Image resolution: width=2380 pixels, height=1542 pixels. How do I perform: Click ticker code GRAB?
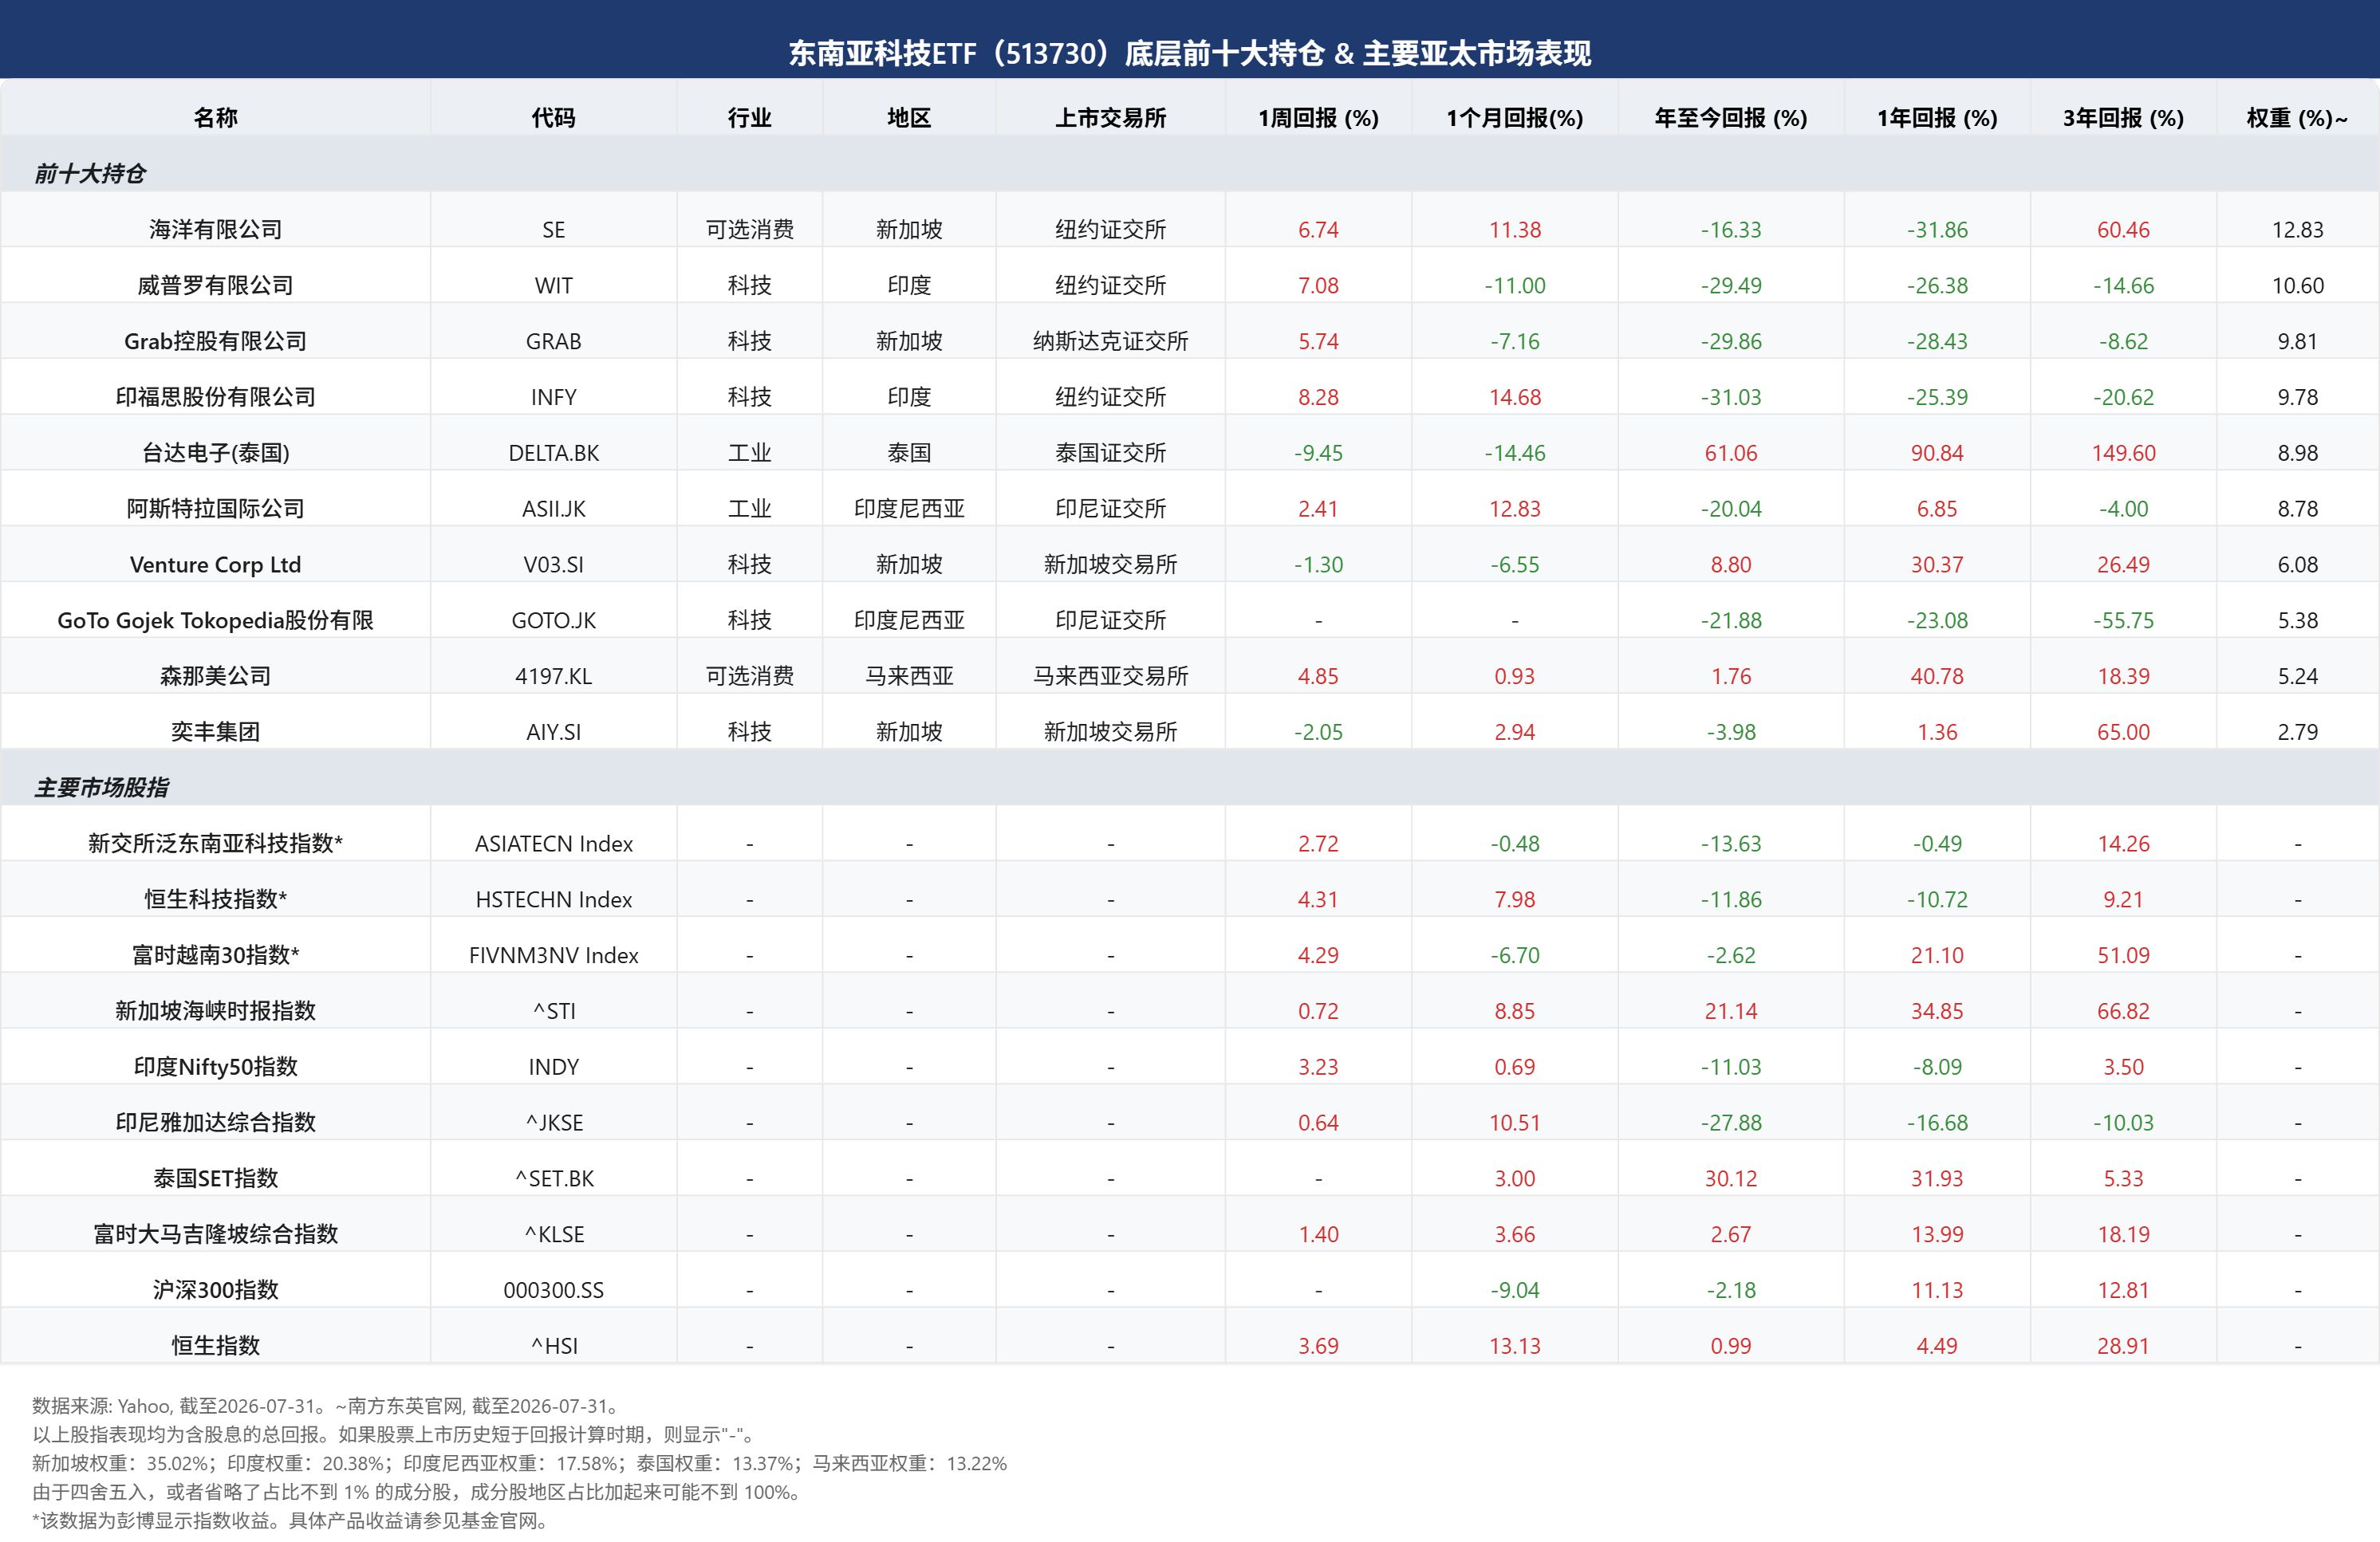(x=553, y=342)
